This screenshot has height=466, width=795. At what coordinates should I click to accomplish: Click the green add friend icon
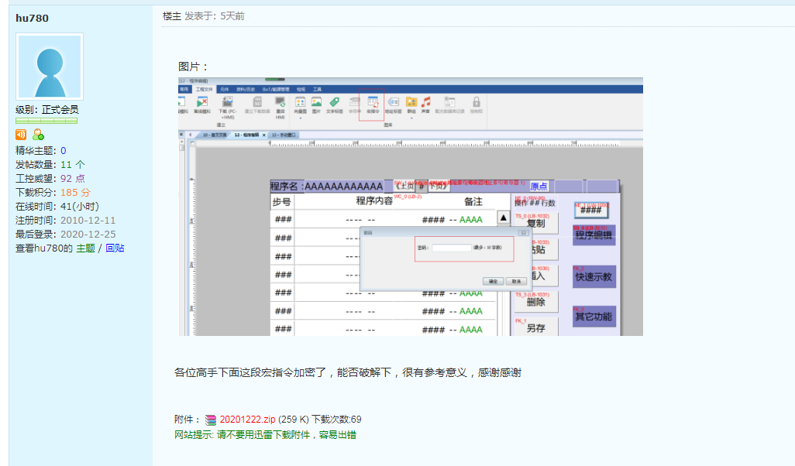coord(38,135)
